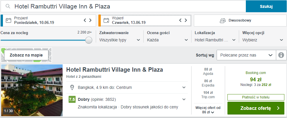Open Lokalizacja dropdown
Viewport: 287px width, 118px height.
pos(215,40)
